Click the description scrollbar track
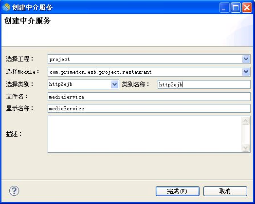255x204 pixels. coord(246,134)
